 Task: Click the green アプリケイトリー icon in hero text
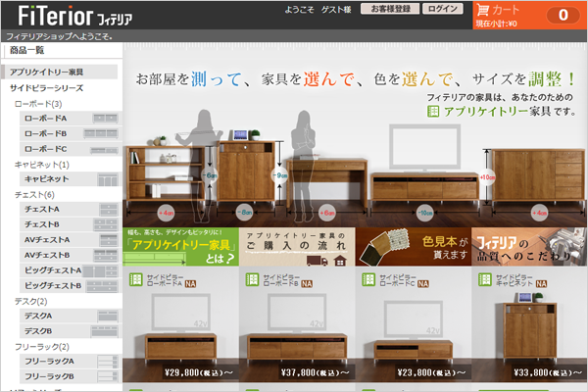pyautogui.click(x=433, y=111)
